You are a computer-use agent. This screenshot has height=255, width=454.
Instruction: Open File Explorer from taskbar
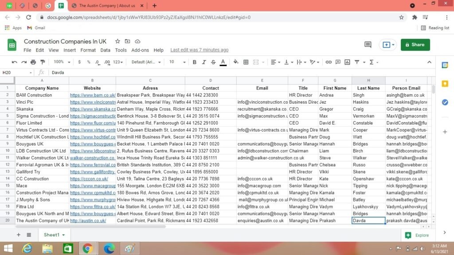(47, 248)
